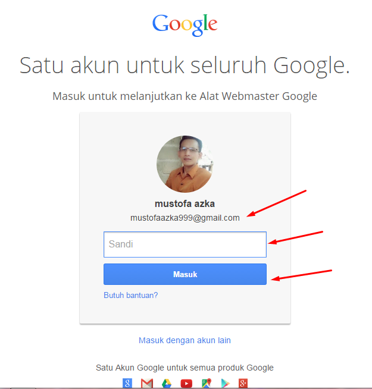Click the red arrow pointing at email

pyautogui.click(x=276, y=203)
